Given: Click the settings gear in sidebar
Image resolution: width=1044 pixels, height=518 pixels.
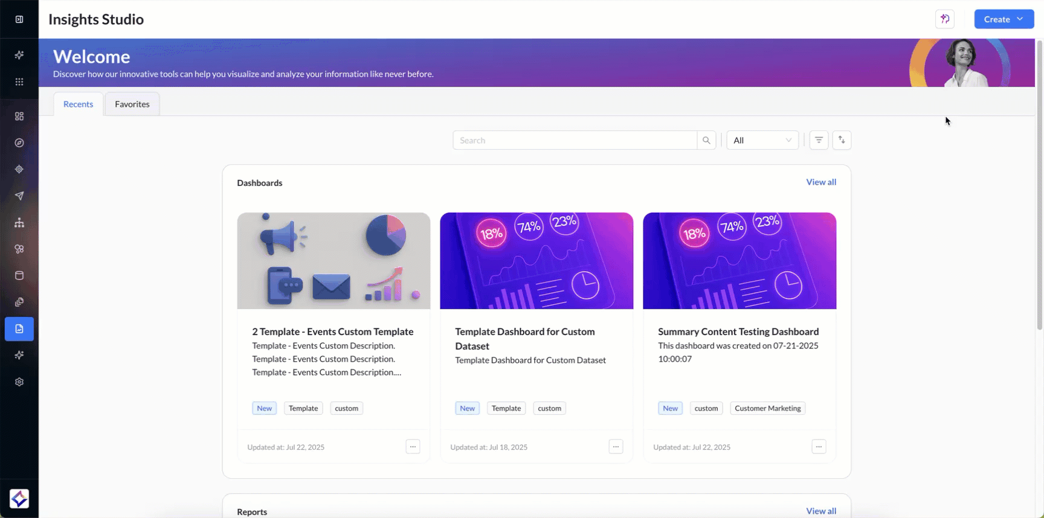Looking at the screenshot, I should coord(19,382).
